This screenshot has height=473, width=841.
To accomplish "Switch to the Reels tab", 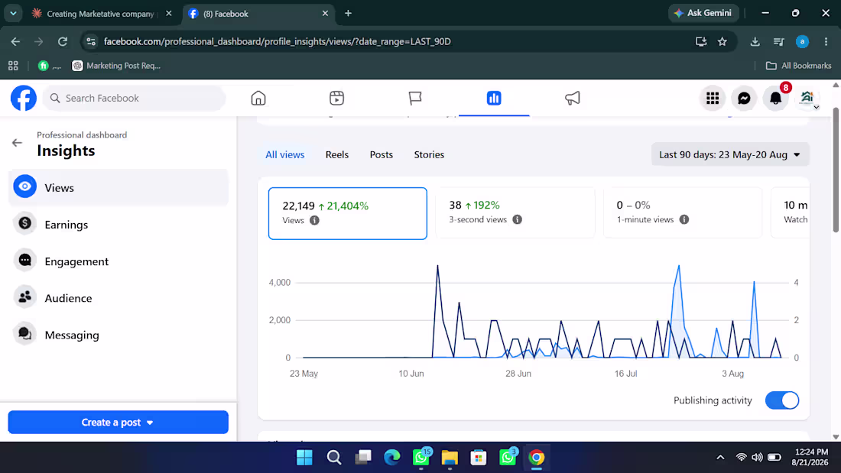I will [337, 154].
